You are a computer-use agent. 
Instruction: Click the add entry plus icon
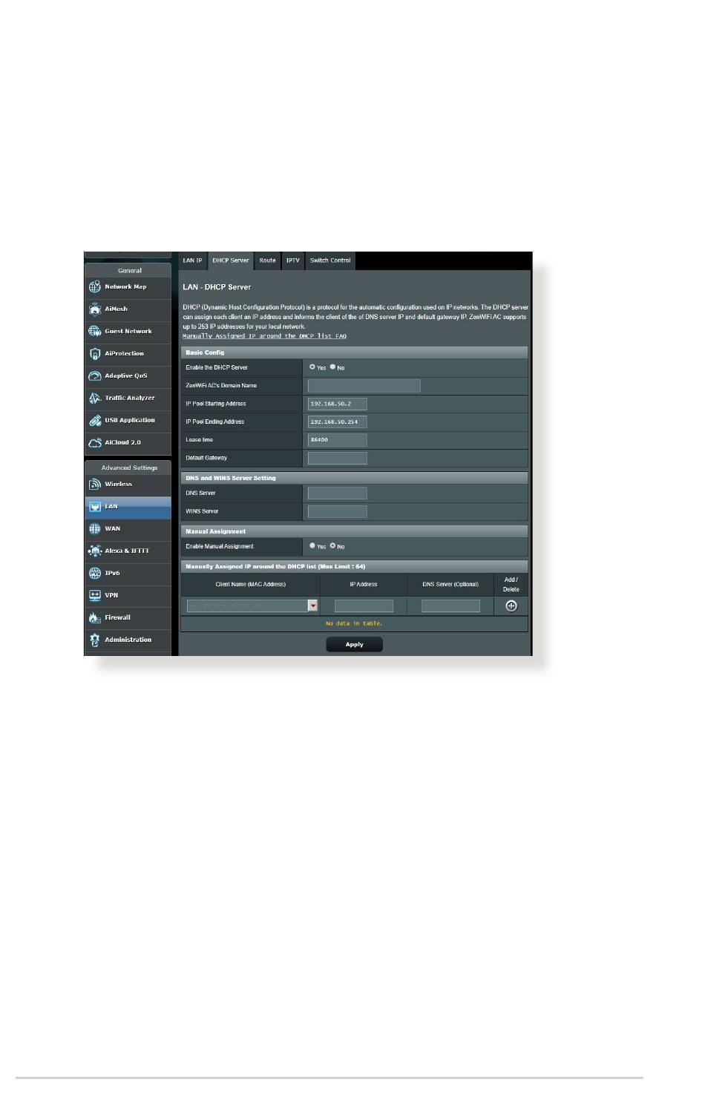click(511, 606)
